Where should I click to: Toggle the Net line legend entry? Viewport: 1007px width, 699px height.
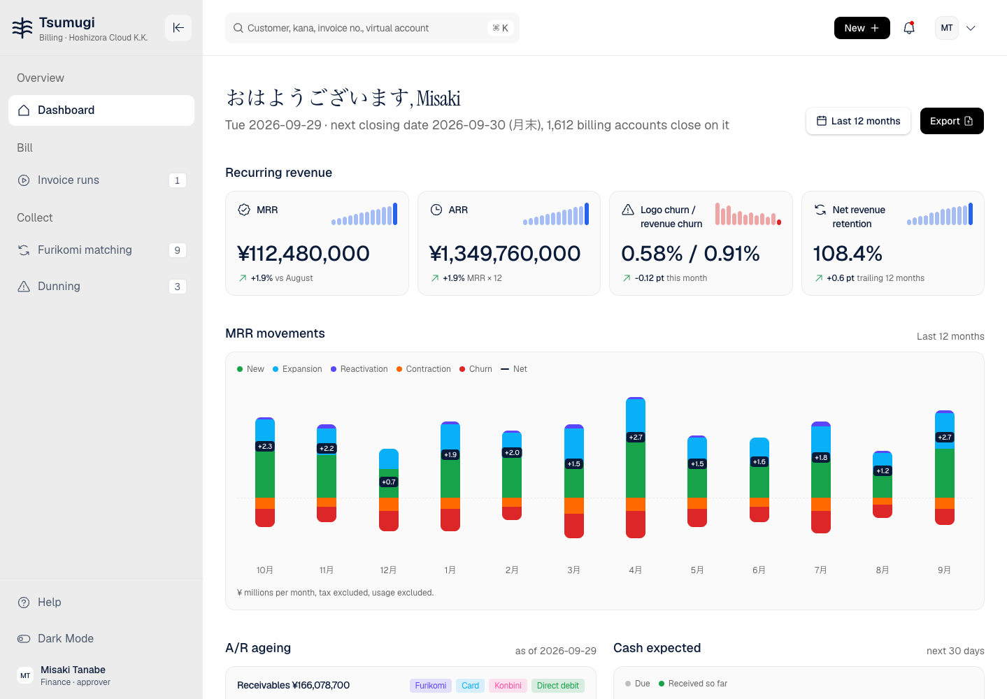coord(514,369)
